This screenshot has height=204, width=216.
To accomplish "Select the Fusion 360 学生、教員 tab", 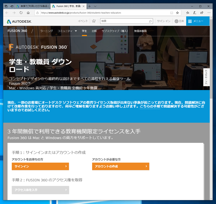I will [x=68, y=6].
